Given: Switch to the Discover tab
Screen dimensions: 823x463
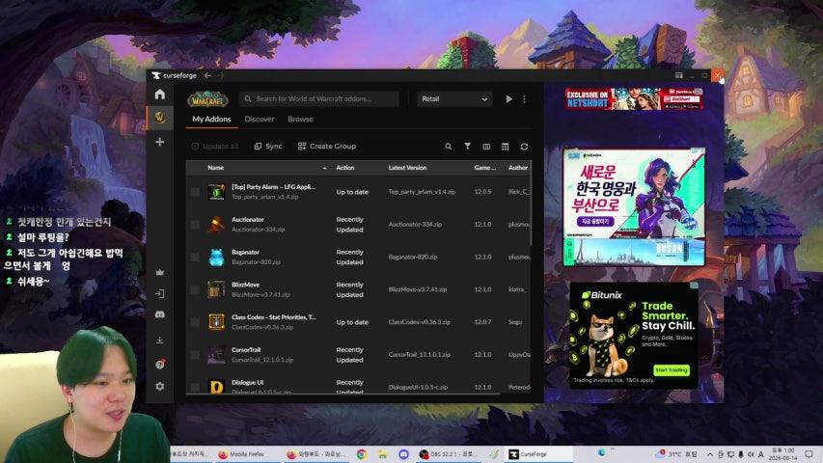Looking at the screenshot, I should click(260, 120).
